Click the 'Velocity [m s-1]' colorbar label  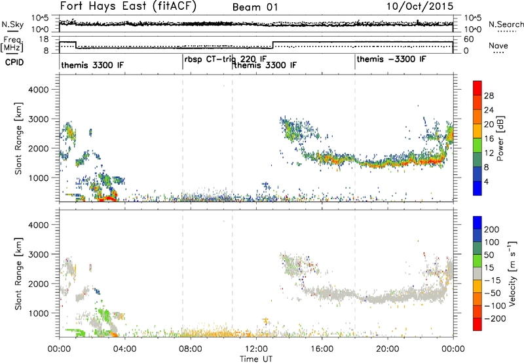(x=512, y=273)
